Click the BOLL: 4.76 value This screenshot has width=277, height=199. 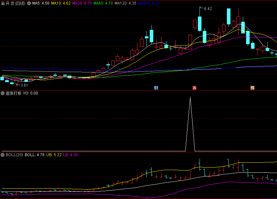coord(35,155)
